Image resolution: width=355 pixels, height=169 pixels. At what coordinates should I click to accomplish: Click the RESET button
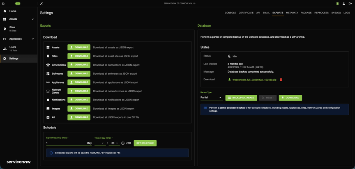click(x=268, y=98)
